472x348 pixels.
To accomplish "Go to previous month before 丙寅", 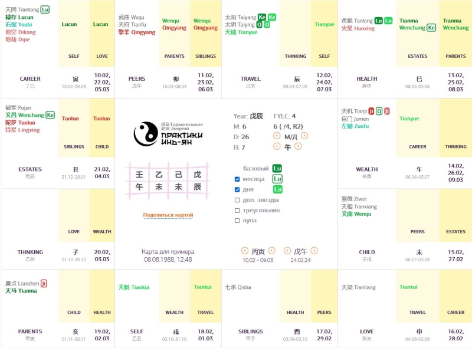I will tap(245, 251).
